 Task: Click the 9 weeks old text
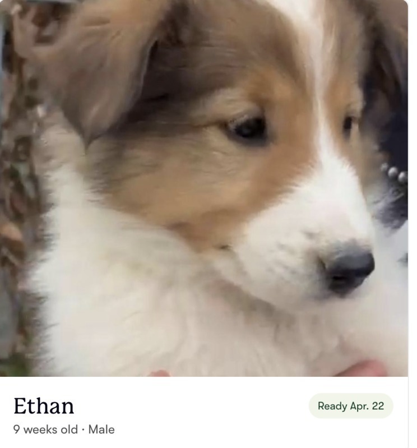45,429
